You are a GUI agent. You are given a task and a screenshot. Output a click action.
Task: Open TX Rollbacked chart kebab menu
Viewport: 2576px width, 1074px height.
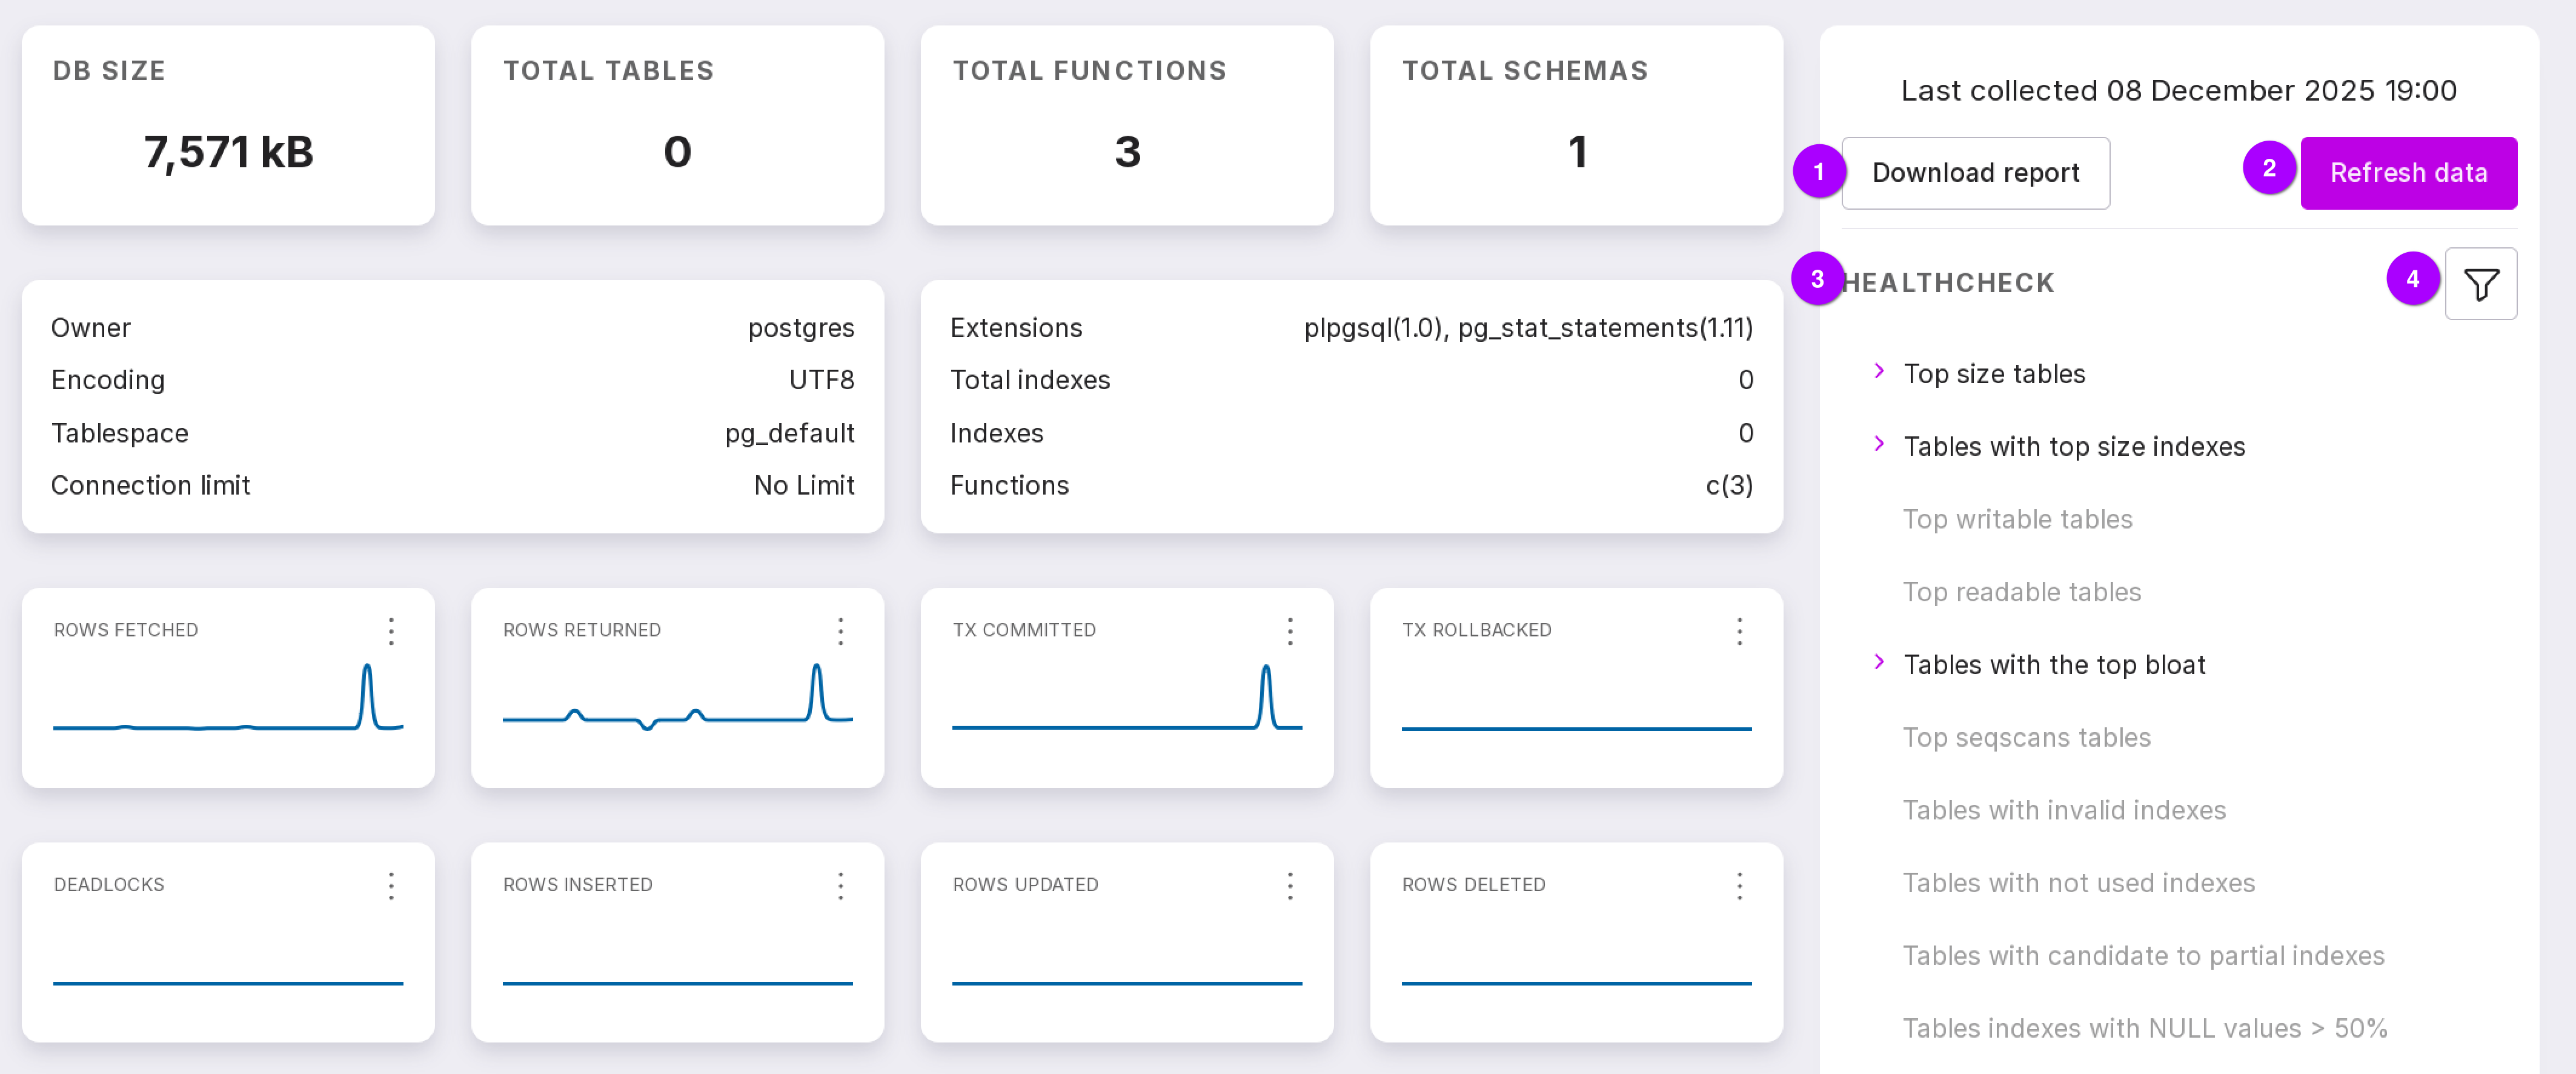[1739, 631]
